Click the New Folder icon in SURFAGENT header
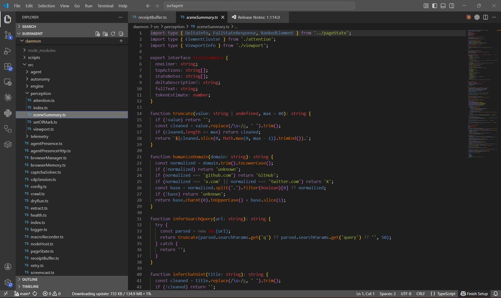 click(x=105, y=33)
